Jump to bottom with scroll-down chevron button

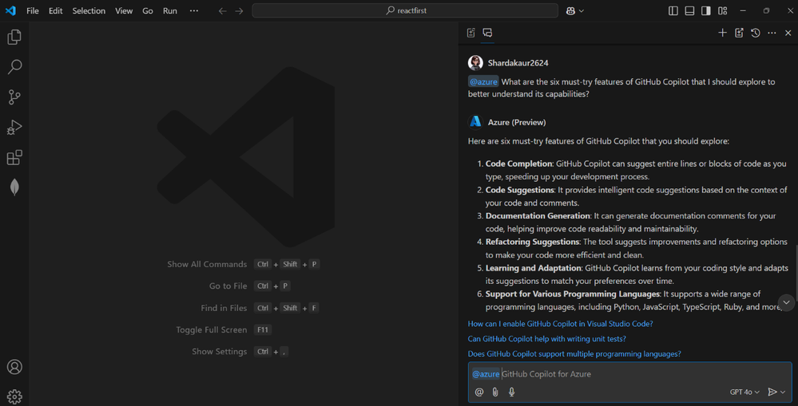click(x=786, y=302)
